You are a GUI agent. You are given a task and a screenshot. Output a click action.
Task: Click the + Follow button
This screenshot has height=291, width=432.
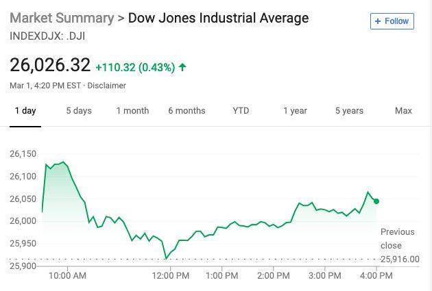click(x=392, y=21)
